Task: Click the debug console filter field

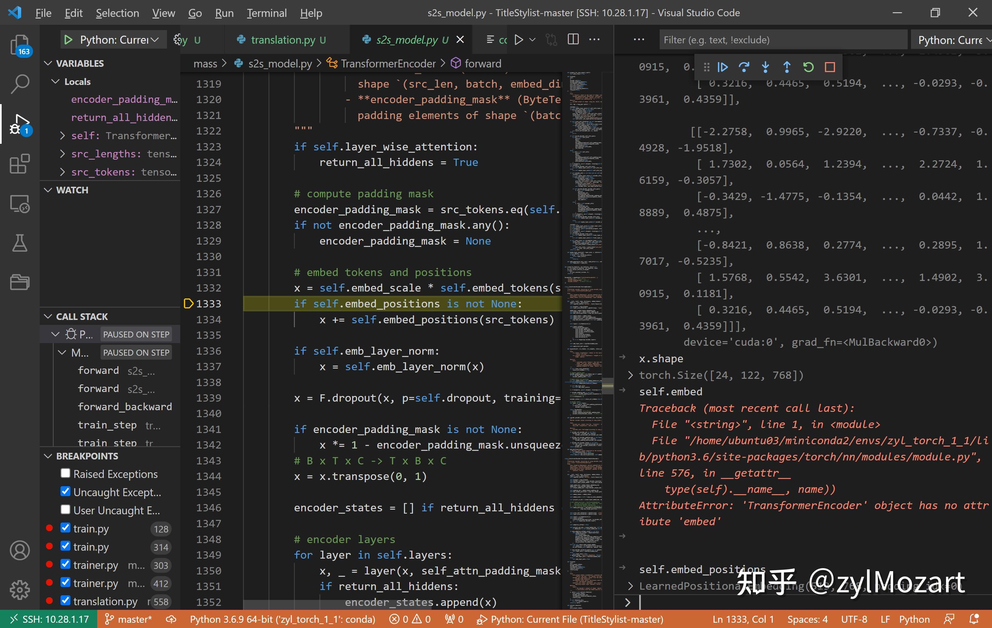Action: 783,40
